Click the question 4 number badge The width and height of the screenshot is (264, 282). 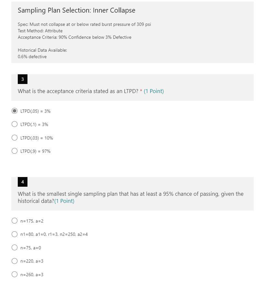pos(22,182)
